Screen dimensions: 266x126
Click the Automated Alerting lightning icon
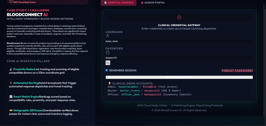pos(11,83)
